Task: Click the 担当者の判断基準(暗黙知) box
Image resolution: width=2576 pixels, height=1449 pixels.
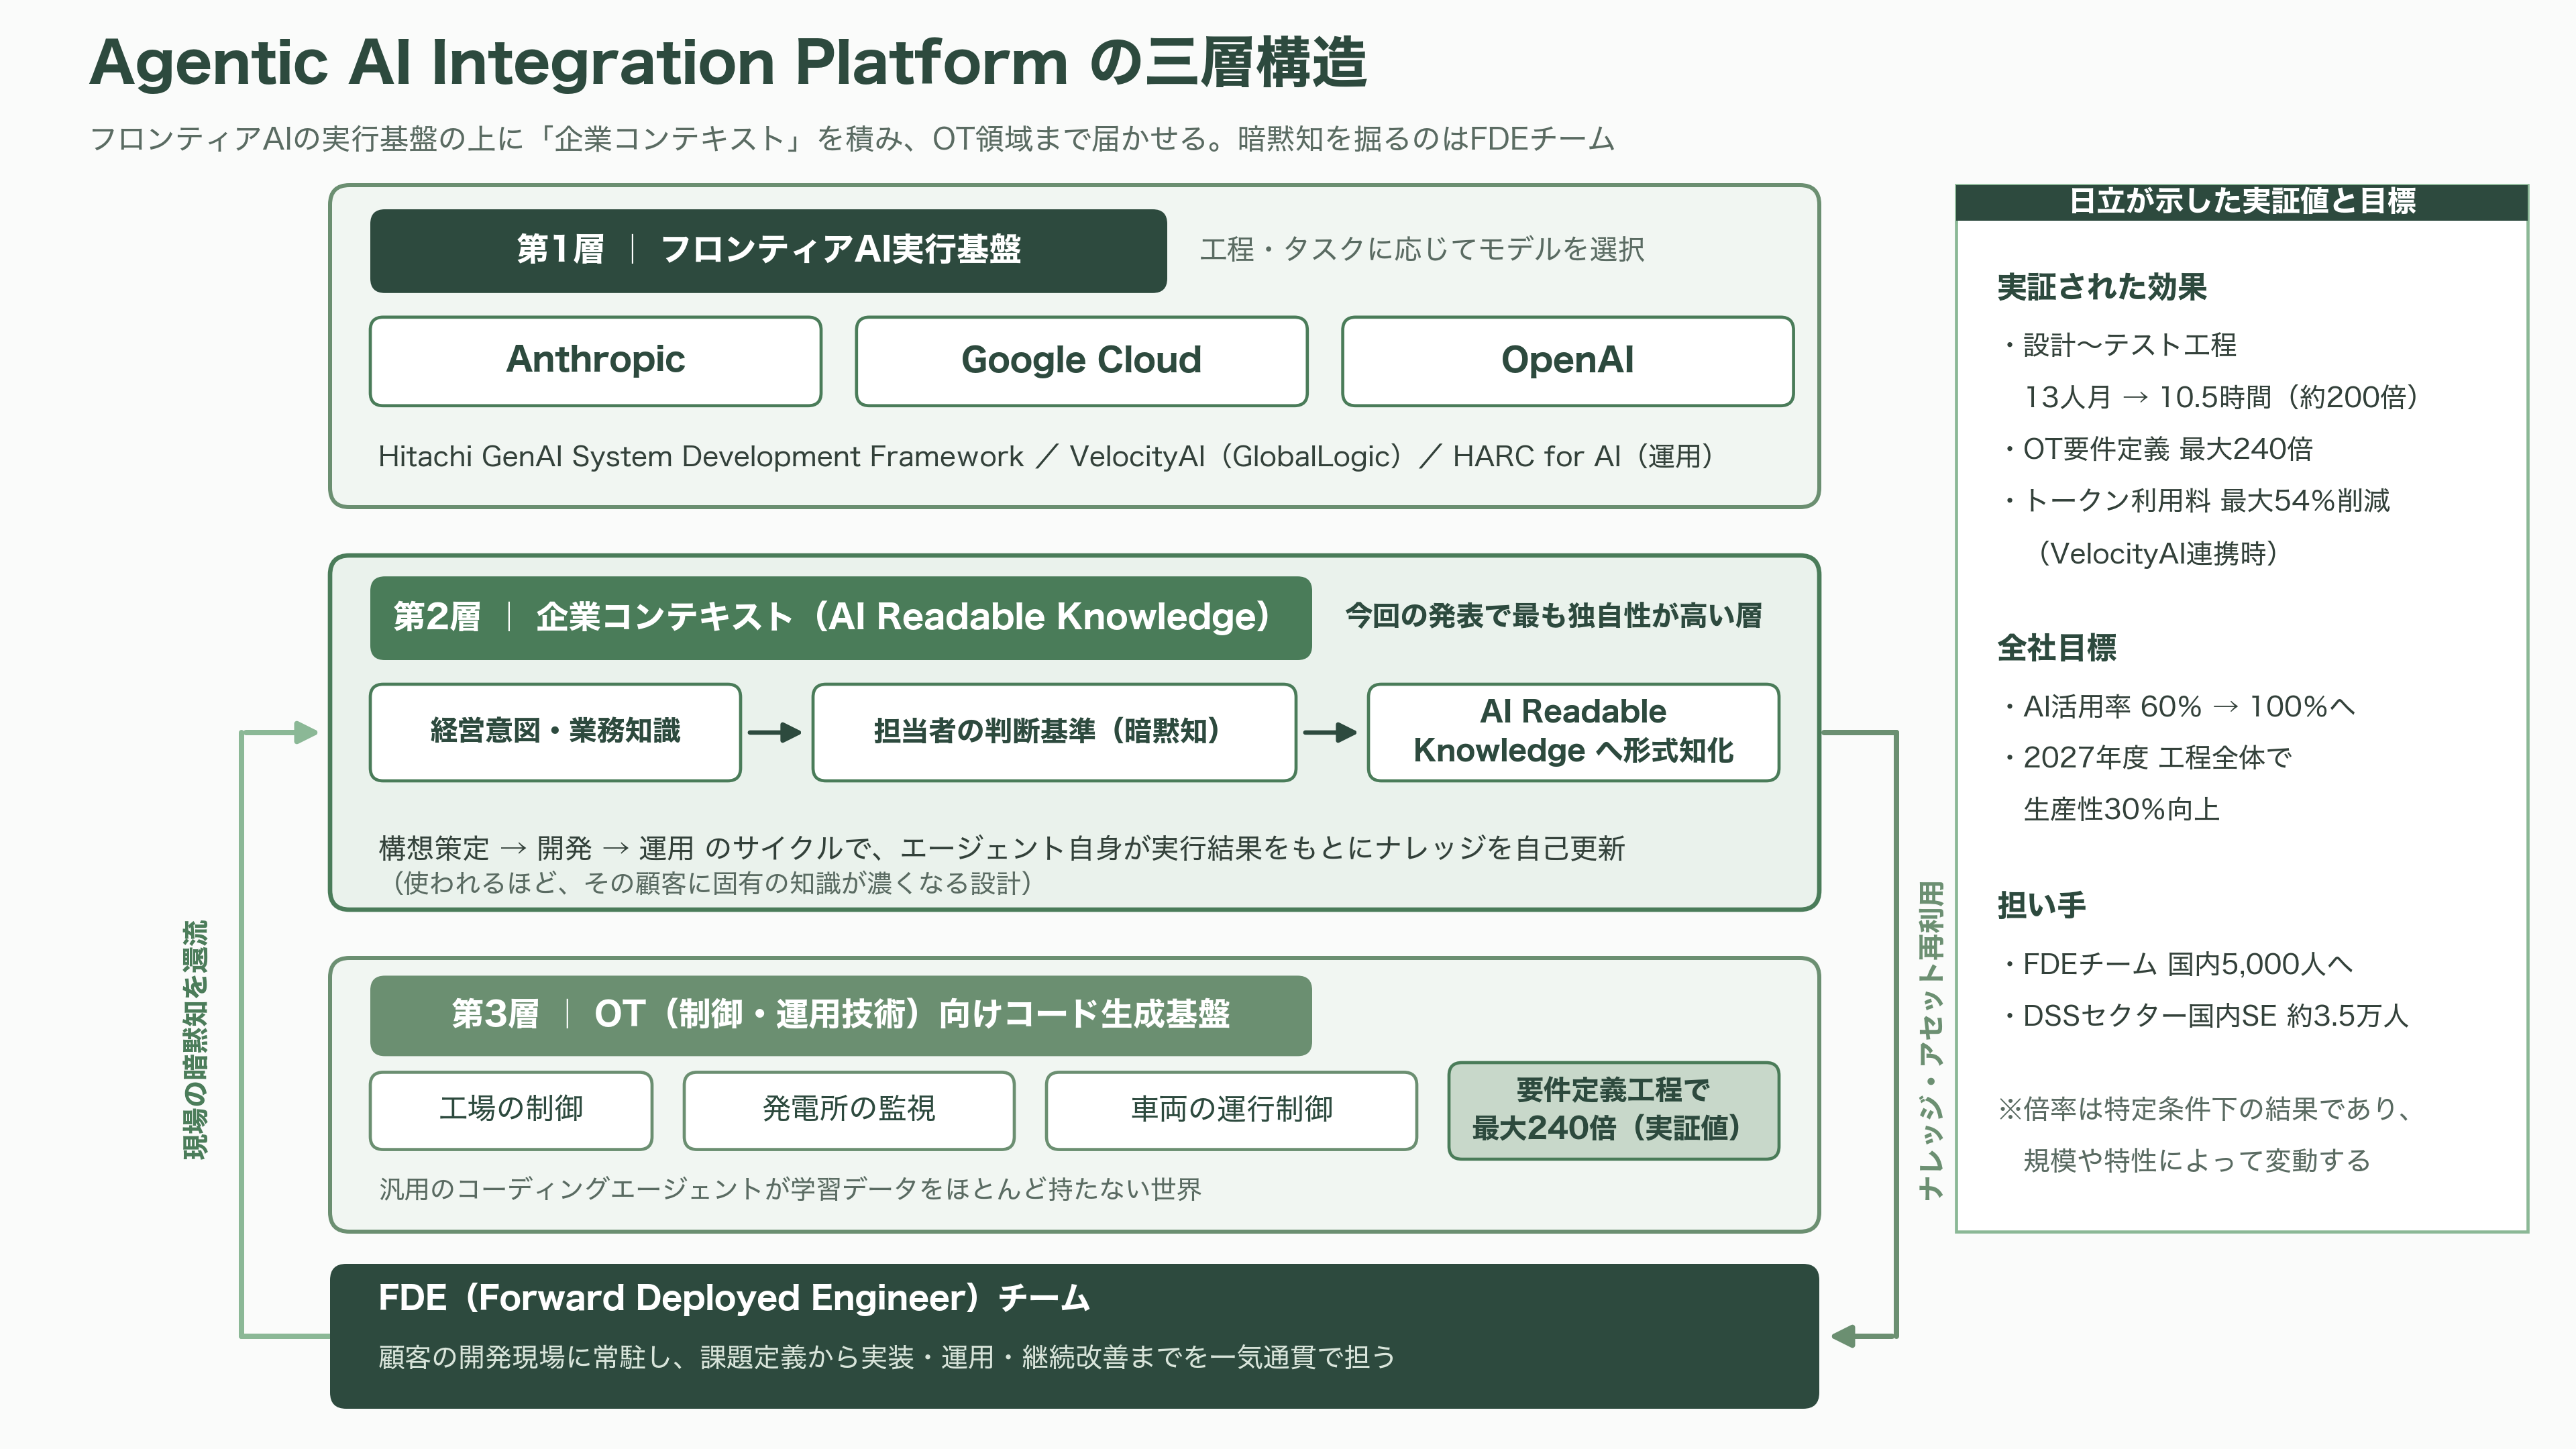Action: 1054,732
